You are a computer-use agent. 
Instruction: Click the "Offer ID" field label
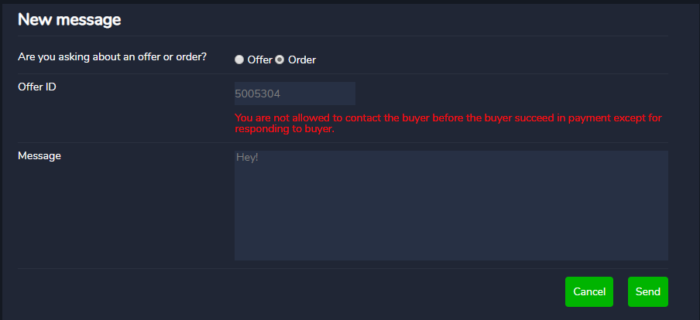(37, 87)
